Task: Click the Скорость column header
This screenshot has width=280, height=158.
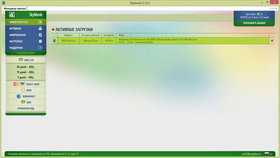Action: pos(68,35)
